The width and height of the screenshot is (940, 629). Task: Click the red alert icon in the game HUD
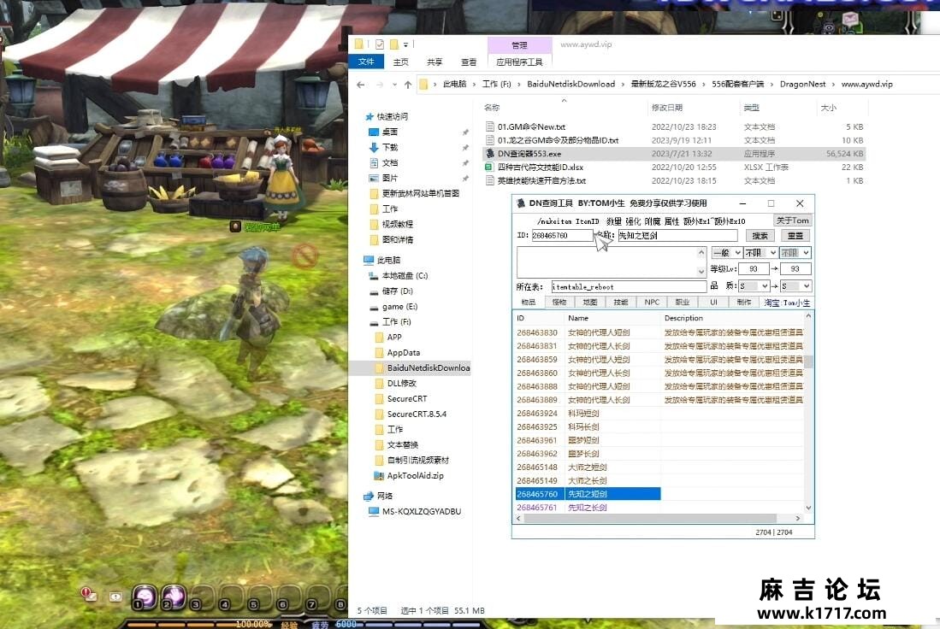pos(88,594)
